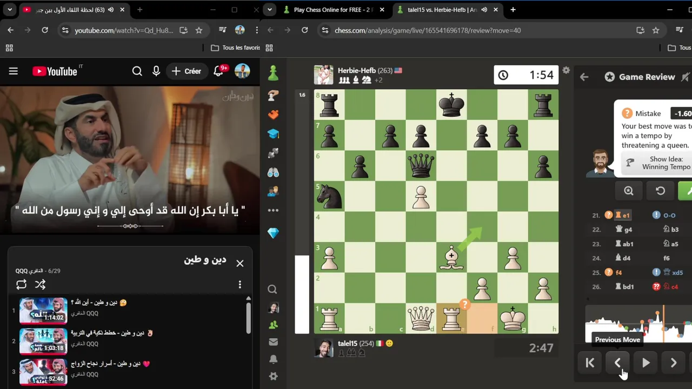Open the green friends icon in sidebar
The width and height of the screenshot is (692, 389).
[273, 325]
